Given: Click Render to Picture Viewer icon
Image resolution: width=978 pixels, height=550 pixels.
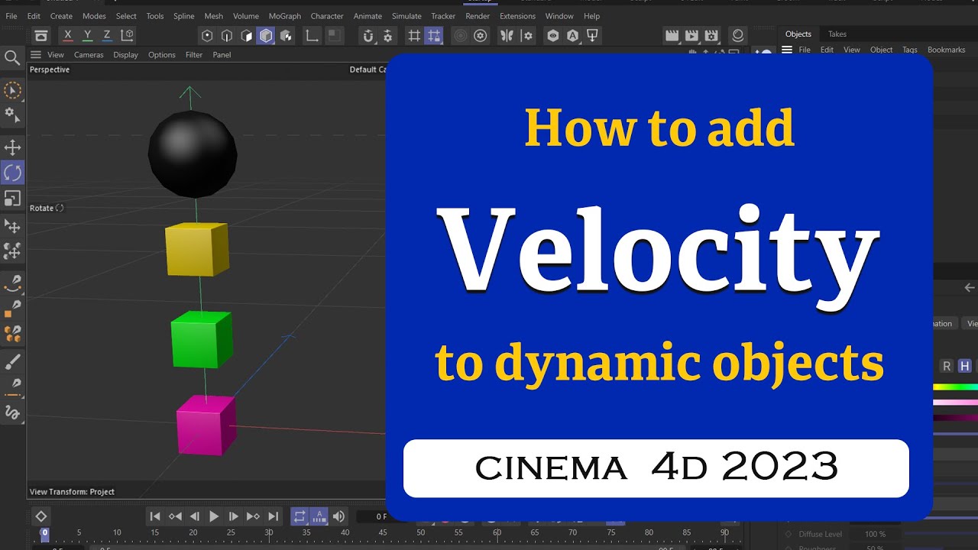Looking at the screenshot, I should (x=691, y=35).
